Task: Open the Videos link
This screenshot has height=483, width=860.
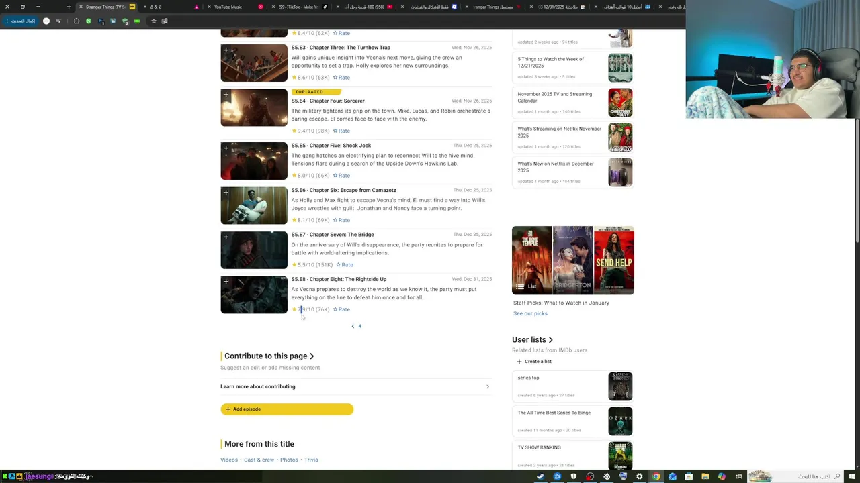Action: click(229, 460)
